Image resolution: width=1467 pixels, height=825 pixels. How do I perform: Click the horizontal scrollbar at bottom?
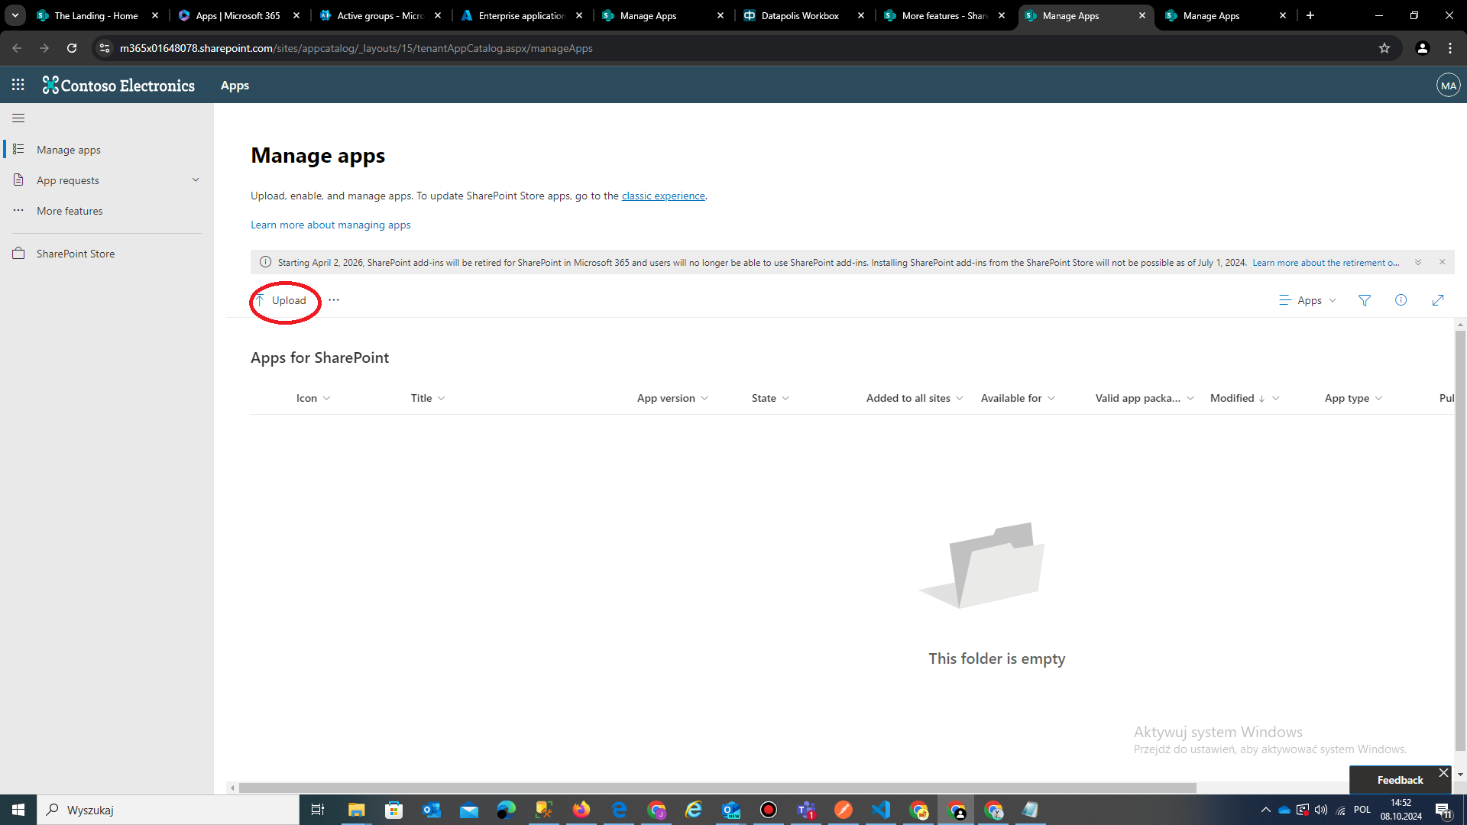tap(717, 788)
